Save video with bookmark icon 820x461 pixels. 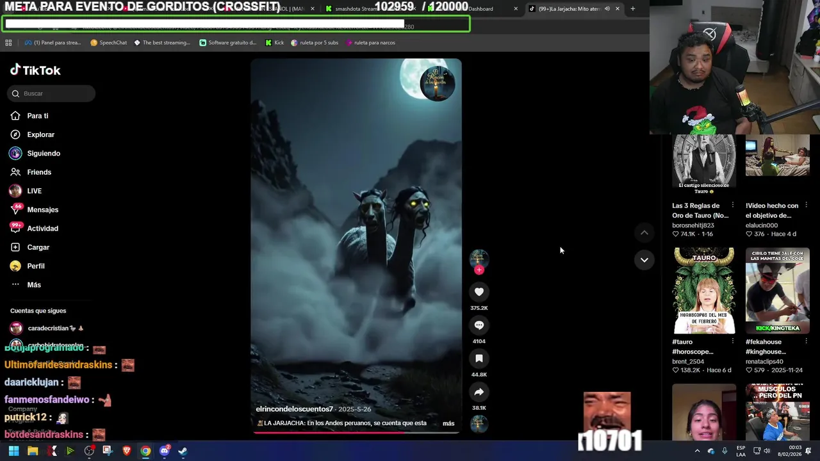click(479, 359)
